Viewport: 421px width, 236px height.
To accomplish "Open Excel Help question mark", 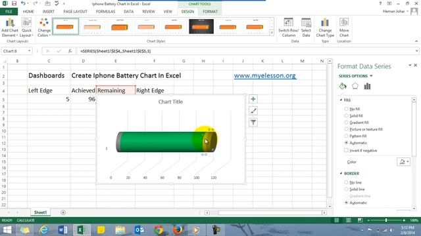I will [x=380, y=4].
